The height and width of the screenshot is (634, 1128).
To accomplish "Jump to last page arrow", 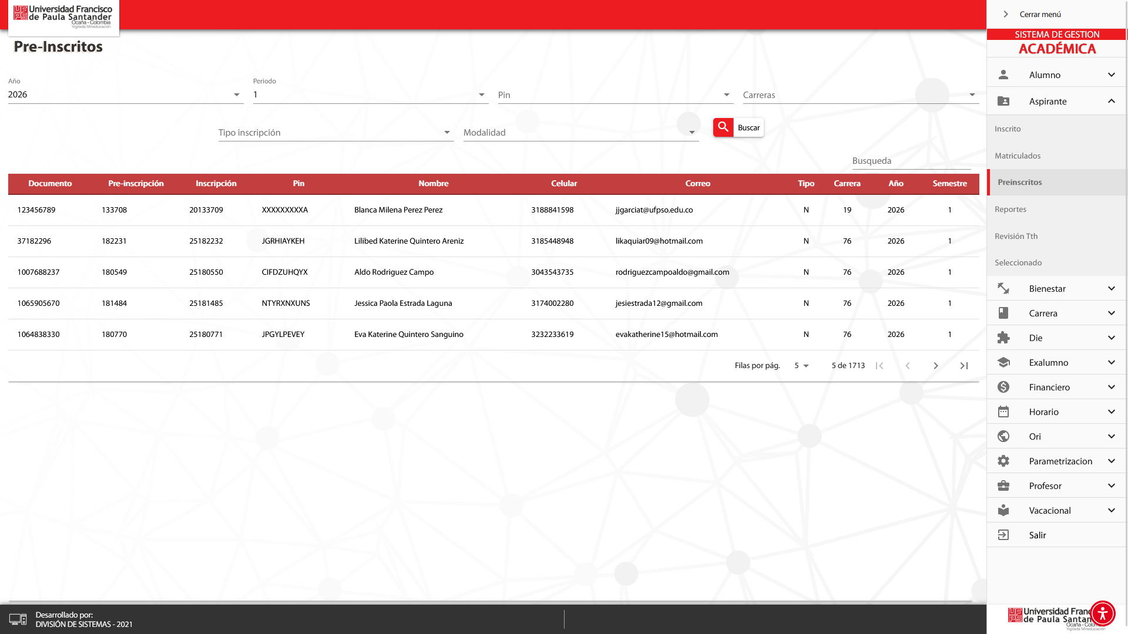I will click(964, 366).
